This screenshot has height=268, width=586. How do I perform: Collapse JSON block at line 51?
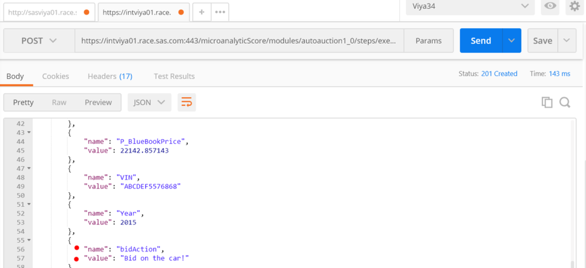29,204
